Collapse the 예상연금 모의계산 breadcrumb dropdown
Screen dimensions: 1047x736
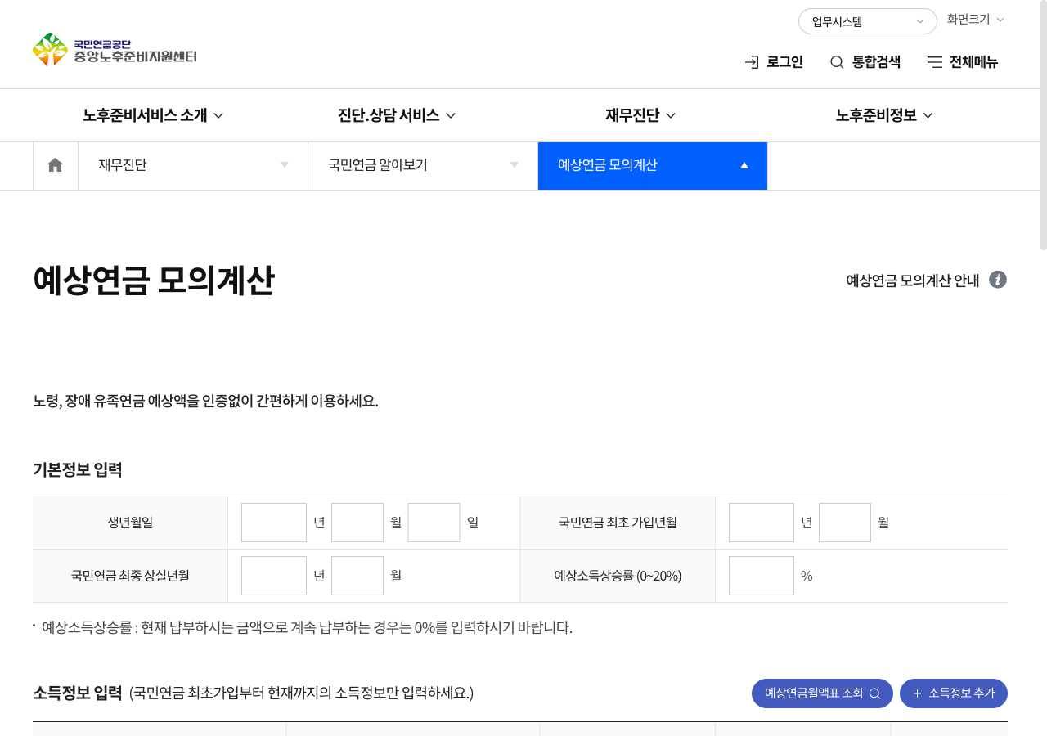click(653, 165)
